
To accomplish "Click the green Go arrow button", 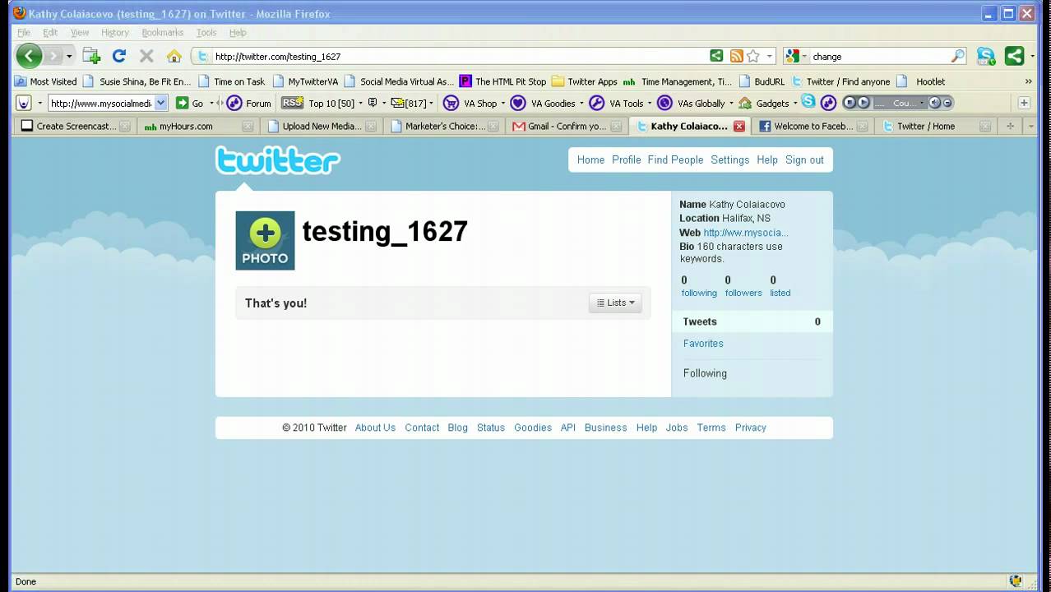I will point(183,103).
